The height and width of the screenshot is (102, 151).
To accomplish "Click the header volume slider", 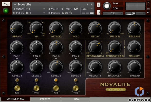I will click(135, 14).
